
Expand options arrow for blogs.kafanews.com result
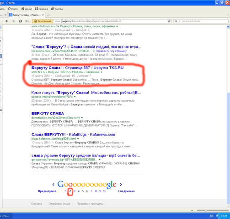pyautogui.click(x=78, y=139)
